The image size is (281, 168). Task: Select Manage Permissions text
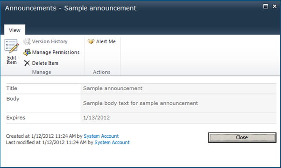(56, 53)
